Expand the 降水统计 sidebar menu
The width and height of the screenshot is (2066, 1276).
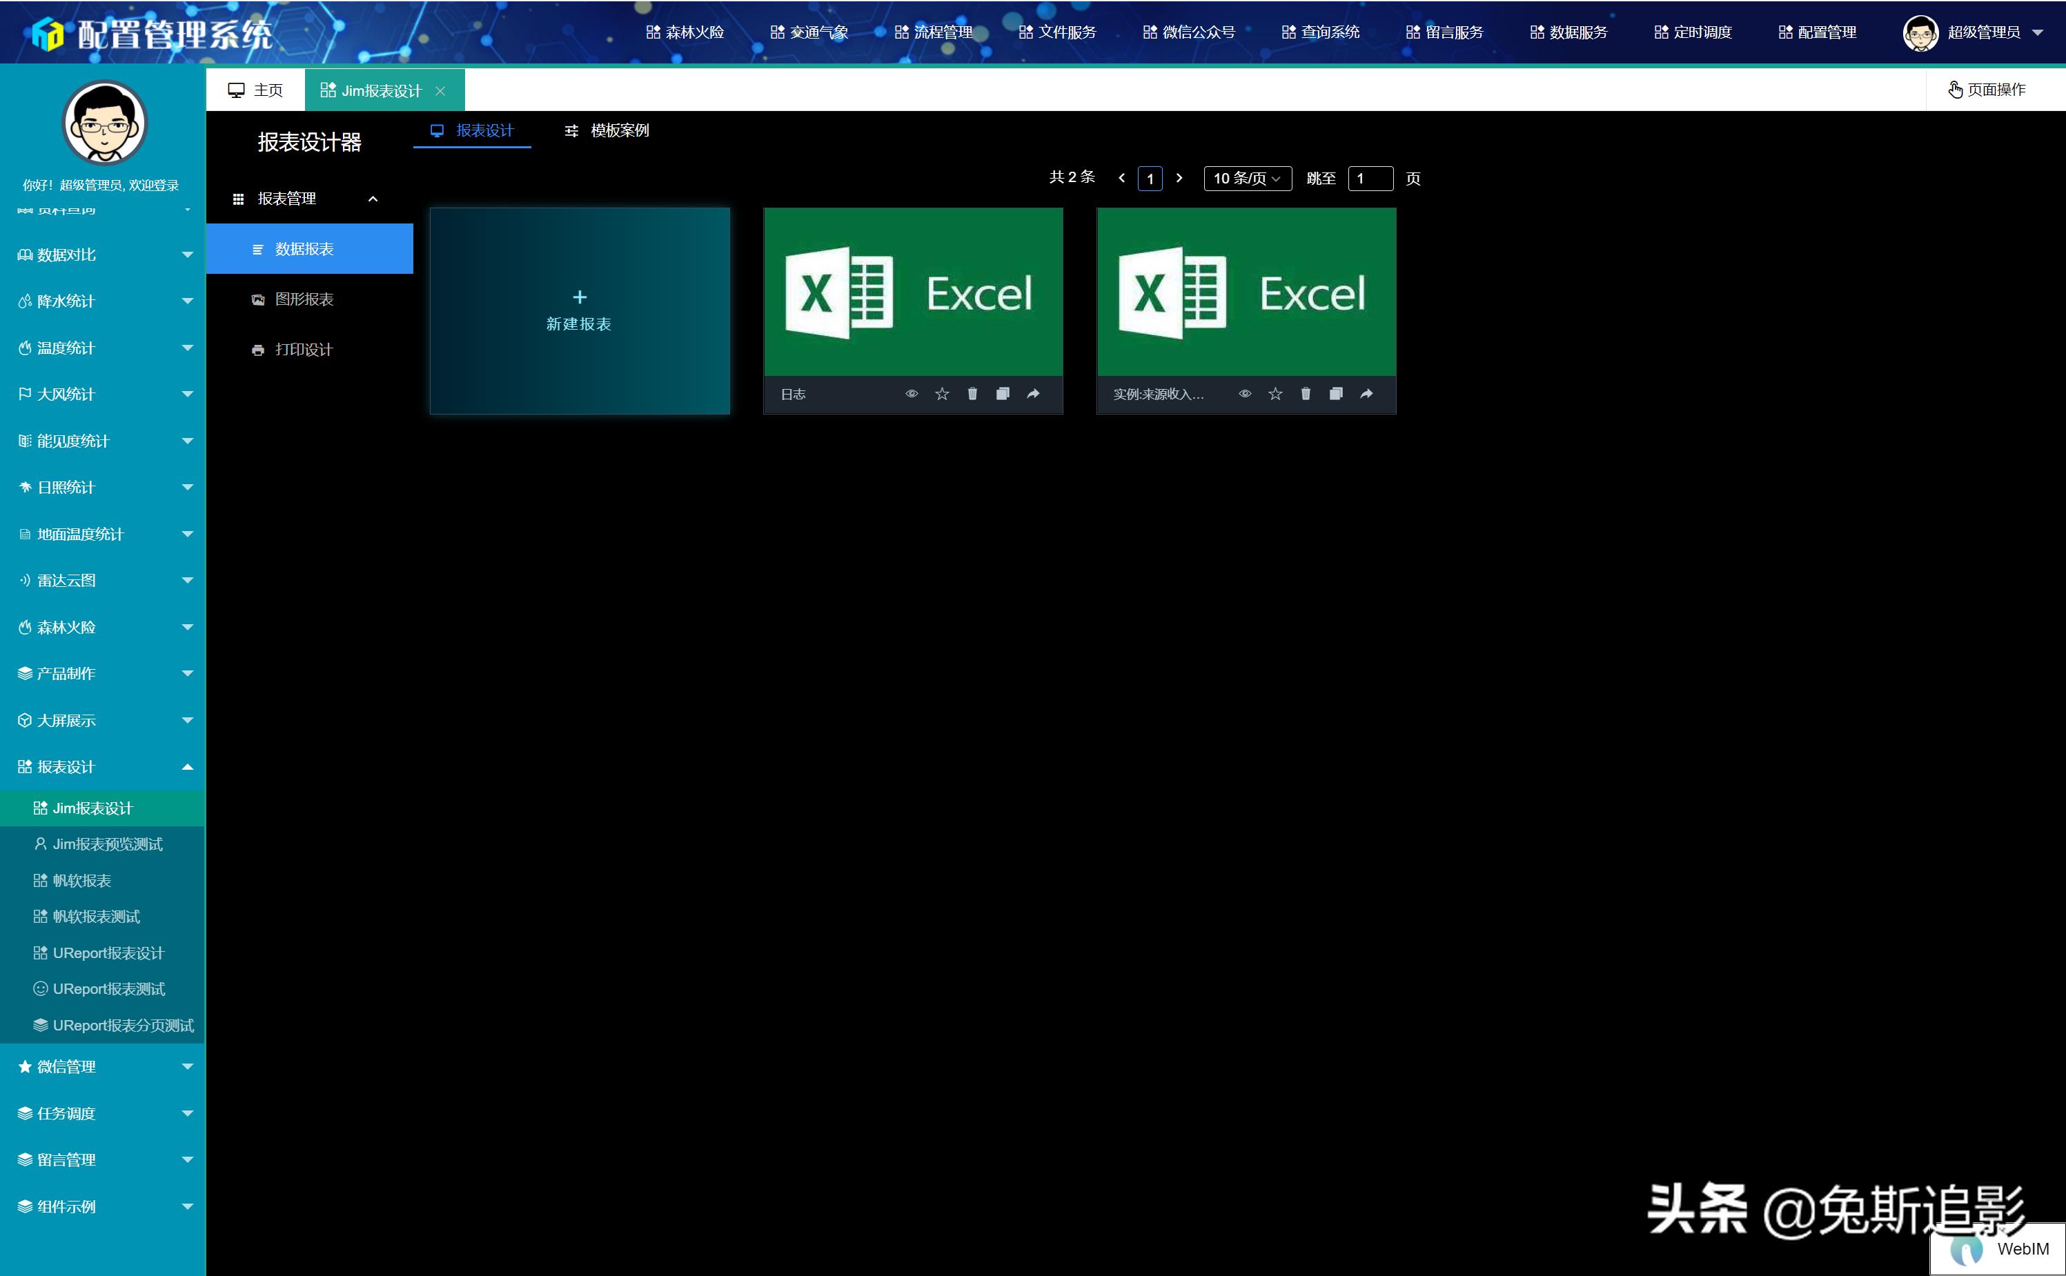tap(103, 301)
